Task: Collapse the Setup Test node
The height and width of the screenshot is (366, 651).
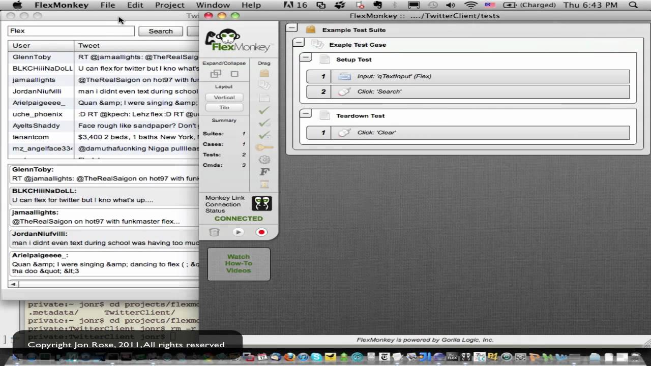Action: point(305,58)
